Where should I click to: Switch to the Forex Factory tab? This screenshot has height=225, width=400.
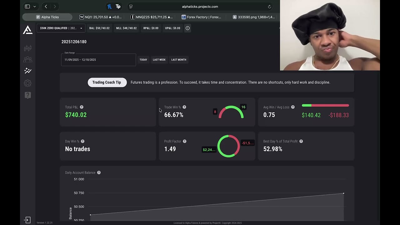click(202, 17)
